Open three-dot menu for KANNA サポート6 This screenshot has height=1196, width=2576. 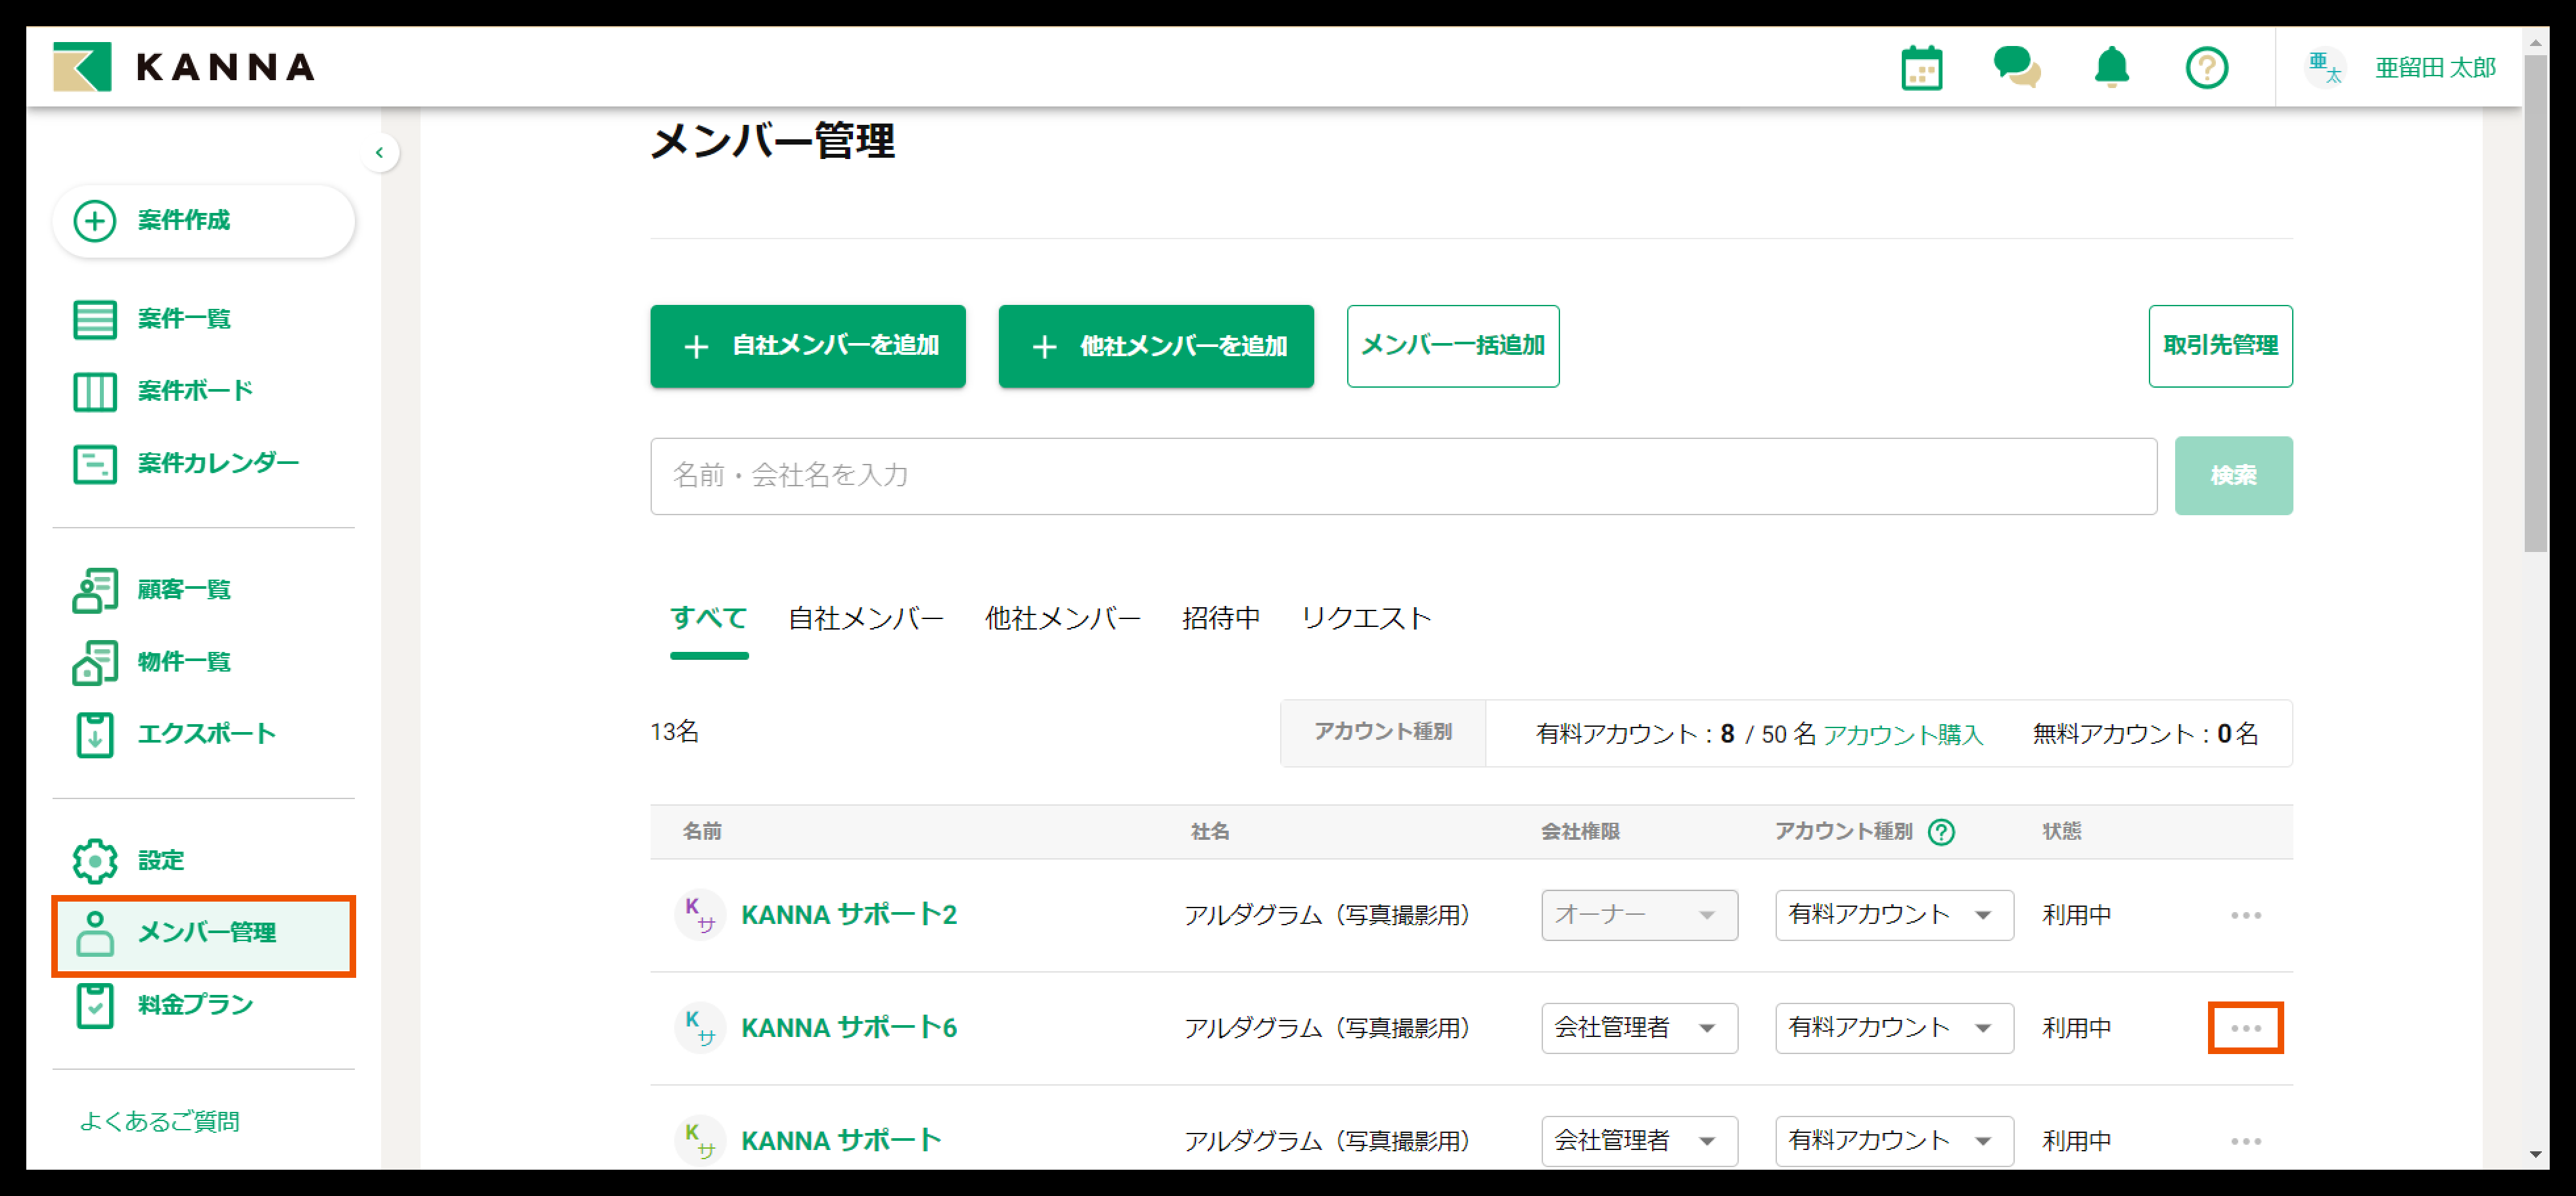click(x=2245, y=1028)
